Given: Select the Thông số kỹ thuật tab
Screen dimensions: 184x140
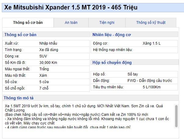Looking at the screenshot, I should 151,22.
